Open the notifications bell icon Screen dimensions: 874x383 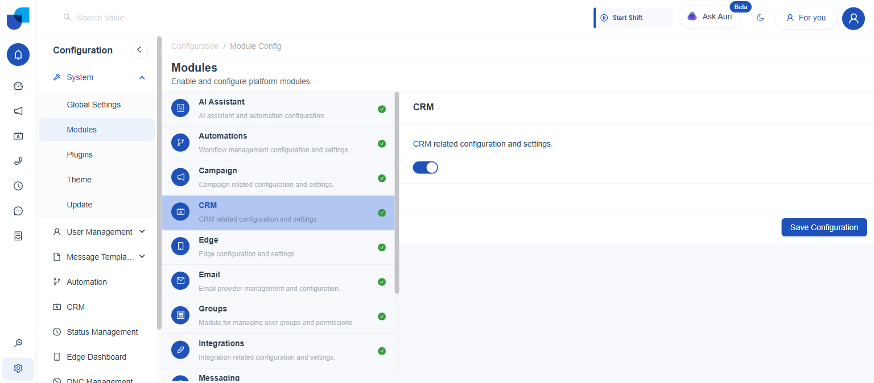[x=18, y=55]
